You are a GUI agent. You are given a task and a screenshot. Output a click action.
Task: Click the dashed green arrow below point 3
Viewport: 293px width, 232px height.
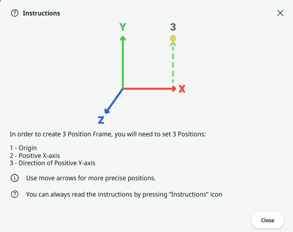point(173,65)
